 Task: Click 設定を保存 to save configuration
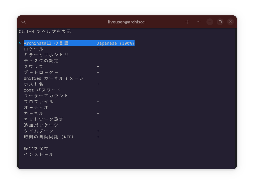[36, 149]
